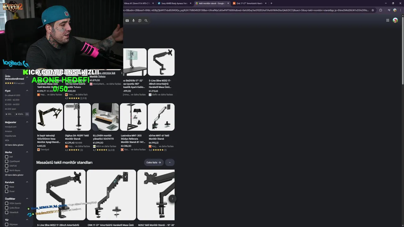Image resolution: width=404 pixels, height=227 pixels.
Task: Check the Çoklu Ekran feature checkbox
Action: [x=7, y=208]
